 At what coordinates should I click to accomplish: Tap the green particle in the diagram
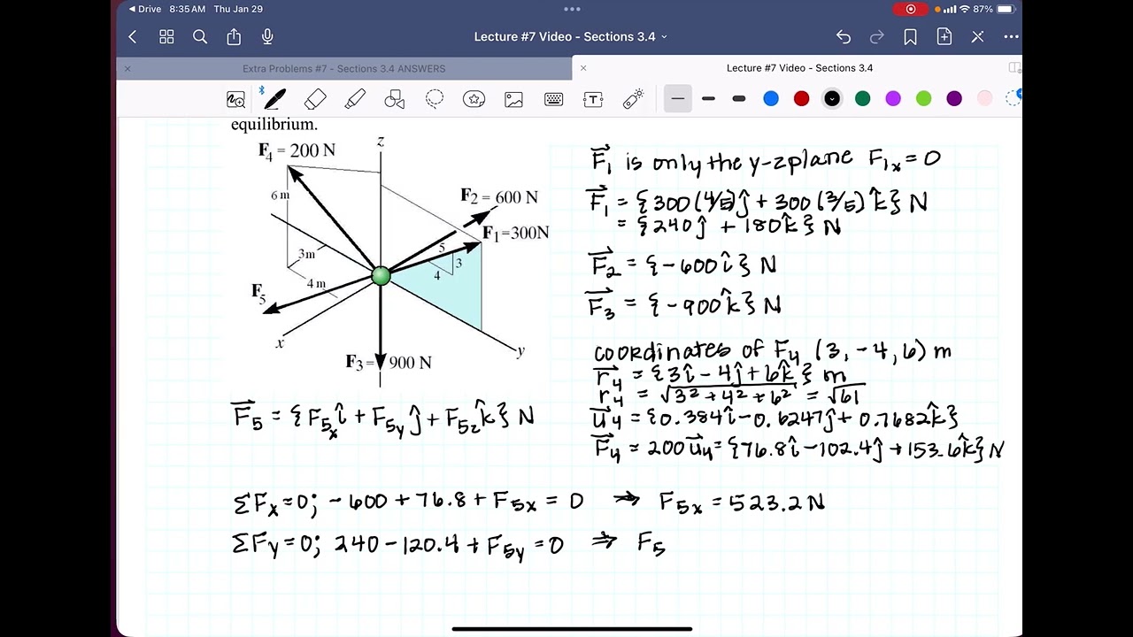pos(381,276)
